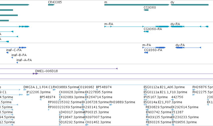This screenshot has height=126, width=213.
Task: Select EST RP003235302.5prime
Action: [x=65, y=102]
